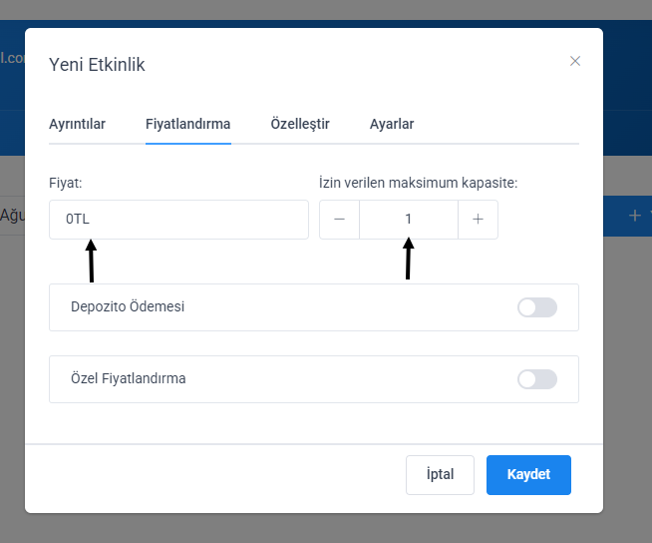The image size is (652, 543).
Task: Save the event with Kaydet
Action: coord(528,475)
